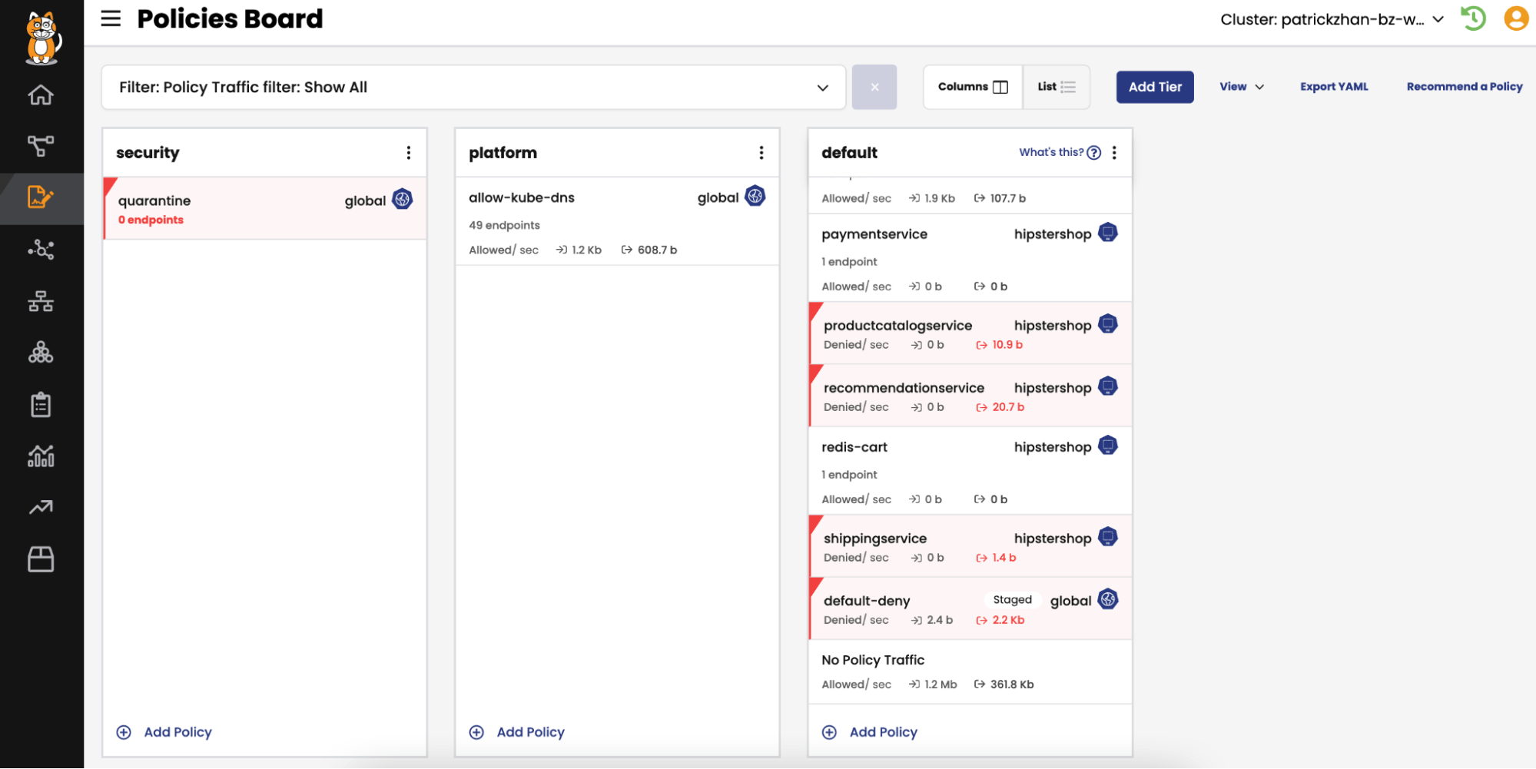The width and height of the screenshot is (1536, 769).
Task: Switch to Columns view
Action: tap(972, 87)
